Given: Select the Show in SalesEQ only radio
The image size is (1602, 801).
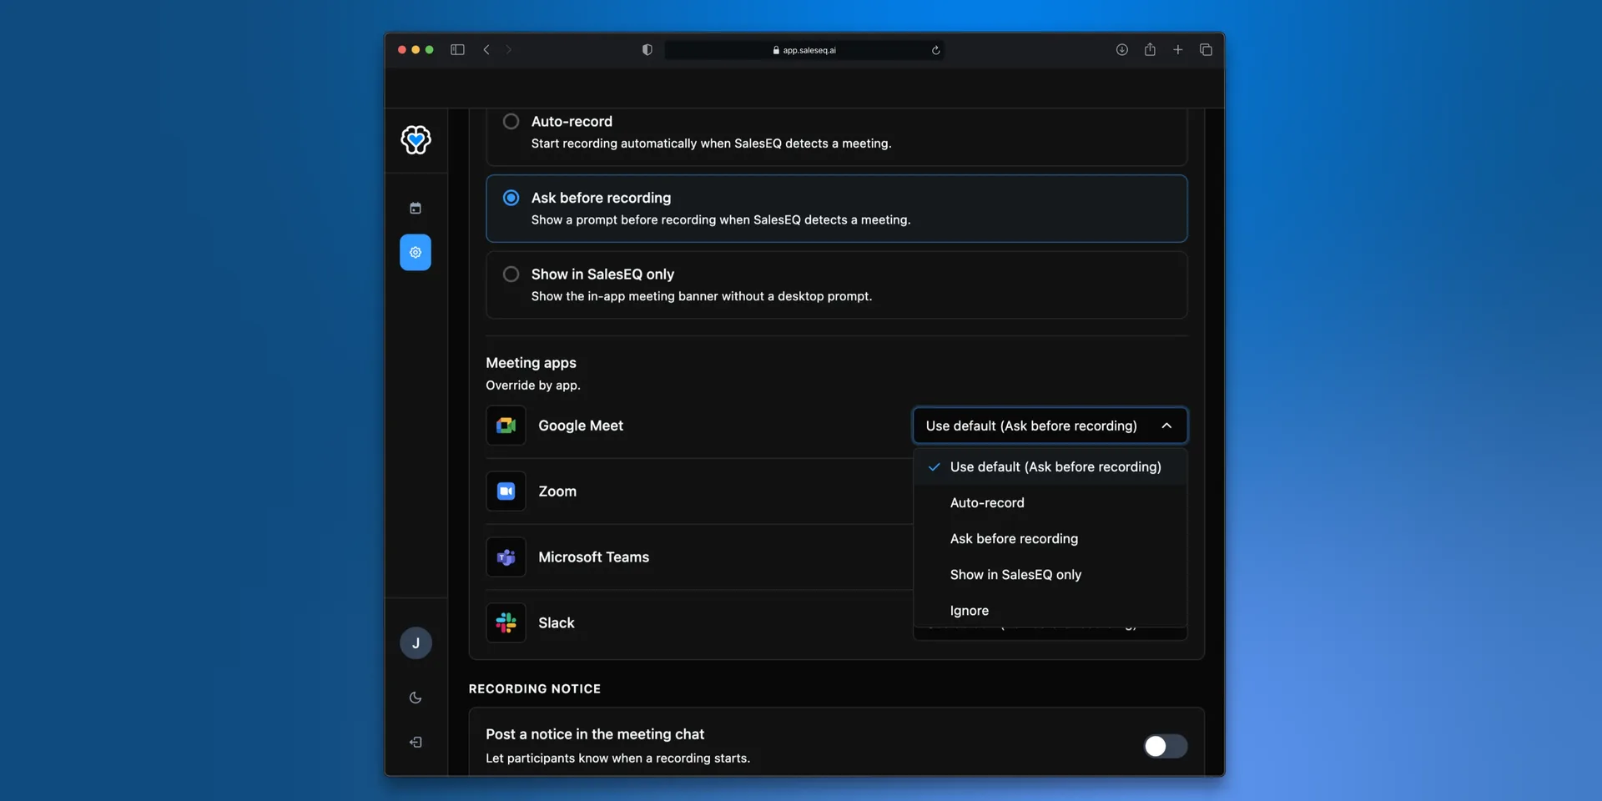Looking at the screenshot, I should pos(511,275).
